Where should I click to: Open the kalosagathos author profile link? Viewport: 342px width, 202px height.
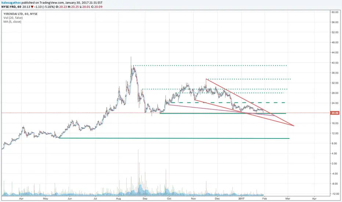(x=11, y=3)
